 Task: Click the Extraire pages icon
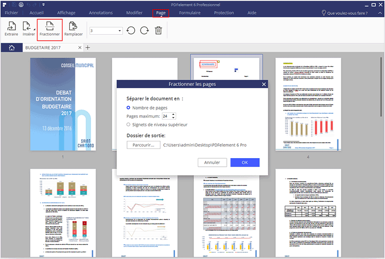pyautogui.click(x=11, y=29)
